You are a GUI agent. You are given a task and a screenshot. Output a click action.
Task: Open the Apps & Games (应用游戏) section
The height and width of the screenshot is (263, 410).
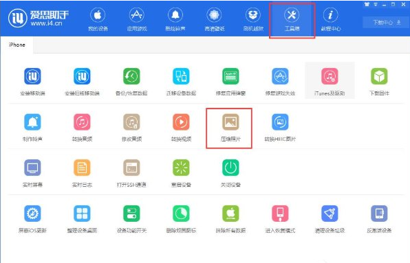coord(137,19)
